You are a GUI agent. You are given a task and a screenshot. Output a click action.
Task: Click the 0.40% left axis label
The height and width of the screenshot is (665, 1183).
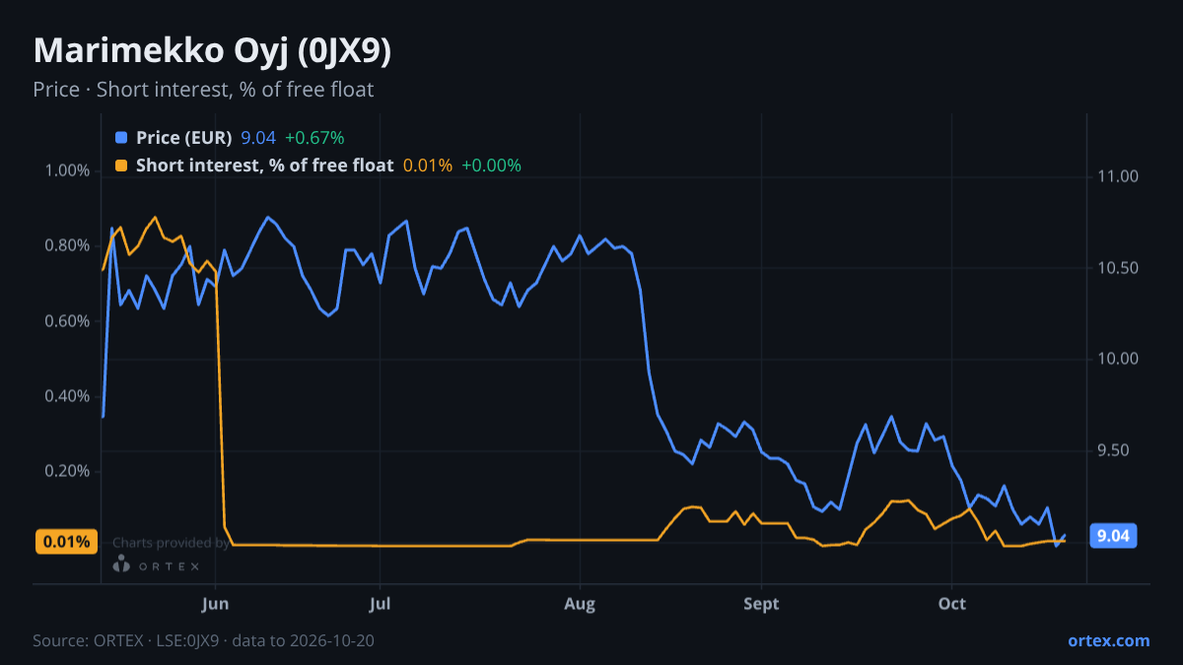(x=67, y=396)
